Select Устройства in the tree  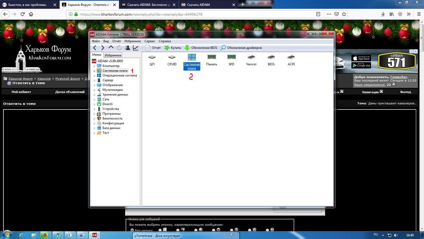tap(110, 109)
